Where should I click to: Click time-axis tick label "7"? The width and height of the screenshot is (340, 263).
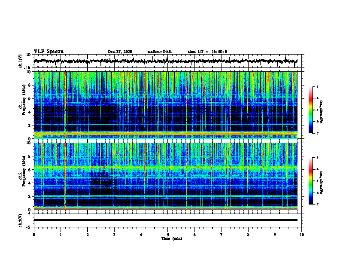[222, 235]
